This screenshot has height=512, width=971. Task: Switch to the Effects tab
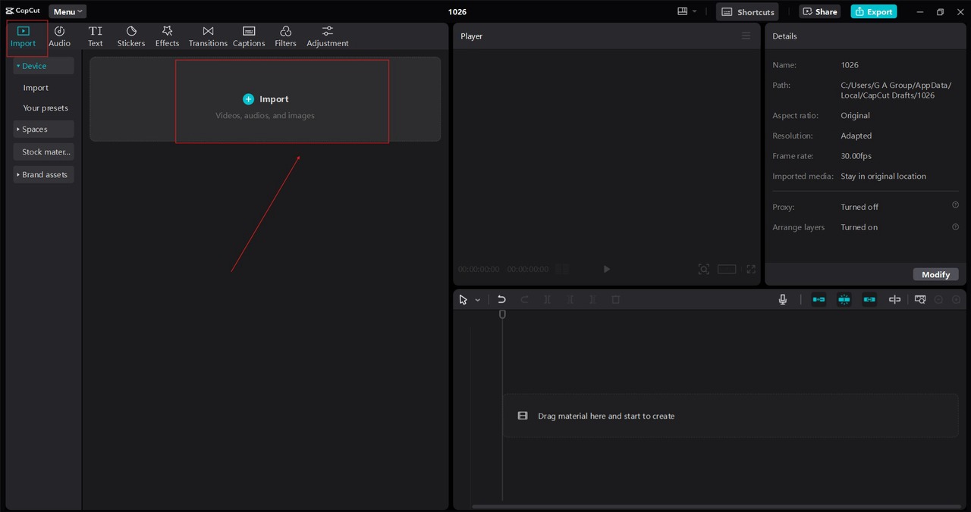pos(167,36)
